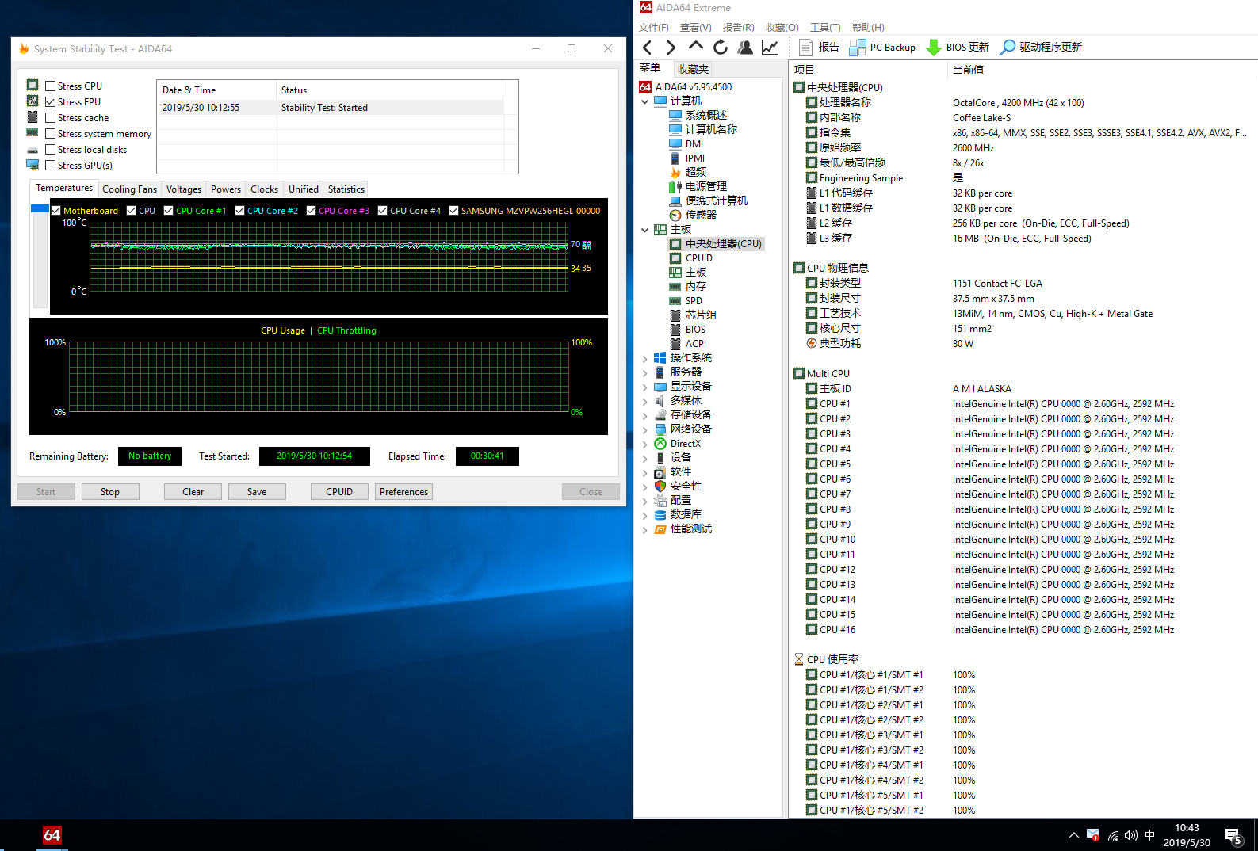The width and height of the screenshot is (1258, 851).
Task: Open the report (报告) toolbar icon
Action: pos(806,48)
